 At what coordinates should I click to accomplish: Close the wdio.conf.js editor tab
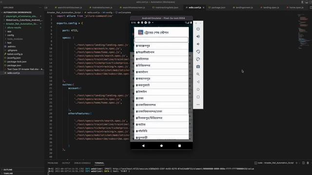pyautogui.click(x=204, y=8)
